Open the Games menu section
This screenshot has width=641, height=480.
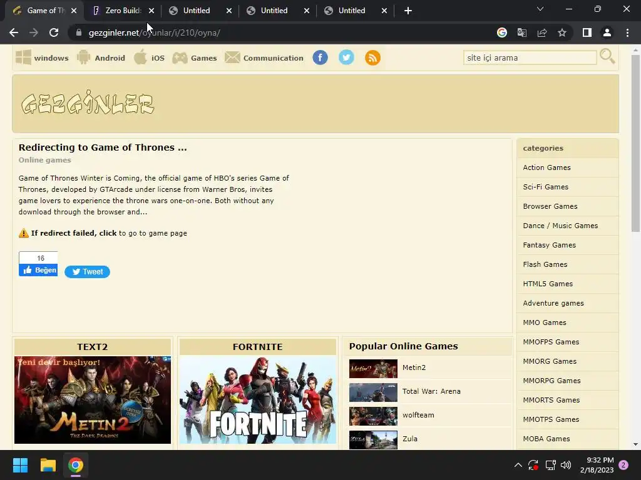click(195, 57)
